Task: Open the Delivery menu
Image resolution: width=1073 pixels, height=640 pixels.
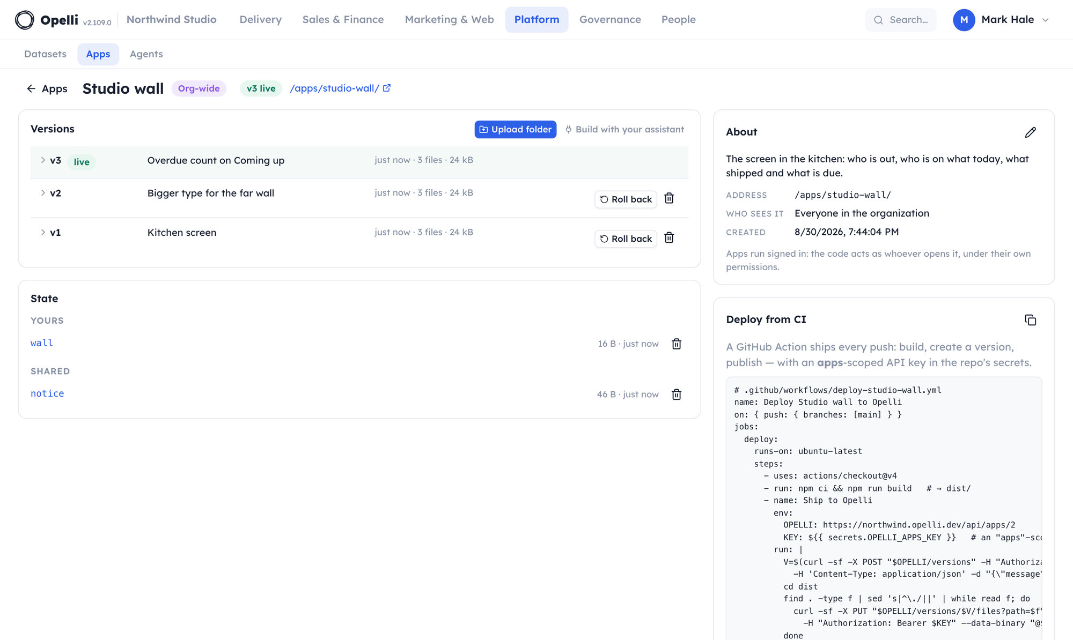Action: tap(260, 20)
